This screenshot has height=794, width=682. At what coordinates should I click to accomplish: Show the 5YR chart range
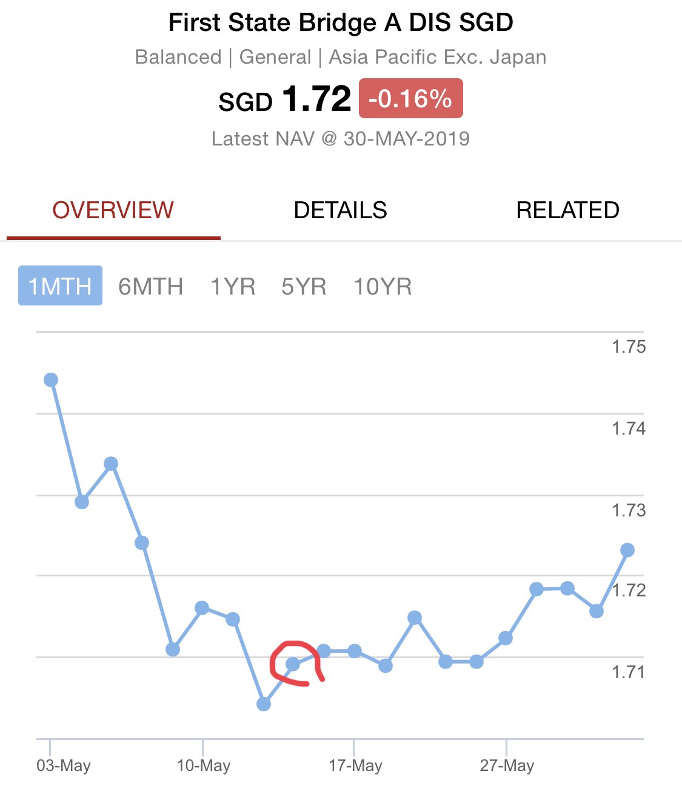pos(304,286)
